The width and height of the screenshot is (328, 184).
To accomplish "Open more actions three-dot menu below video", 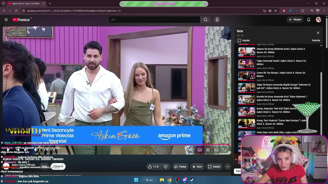I will (228, 167).
